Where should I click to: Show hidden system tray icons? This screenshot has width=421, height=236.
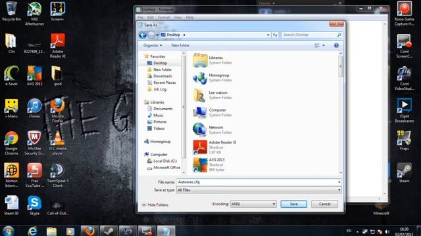click(357, 231)
